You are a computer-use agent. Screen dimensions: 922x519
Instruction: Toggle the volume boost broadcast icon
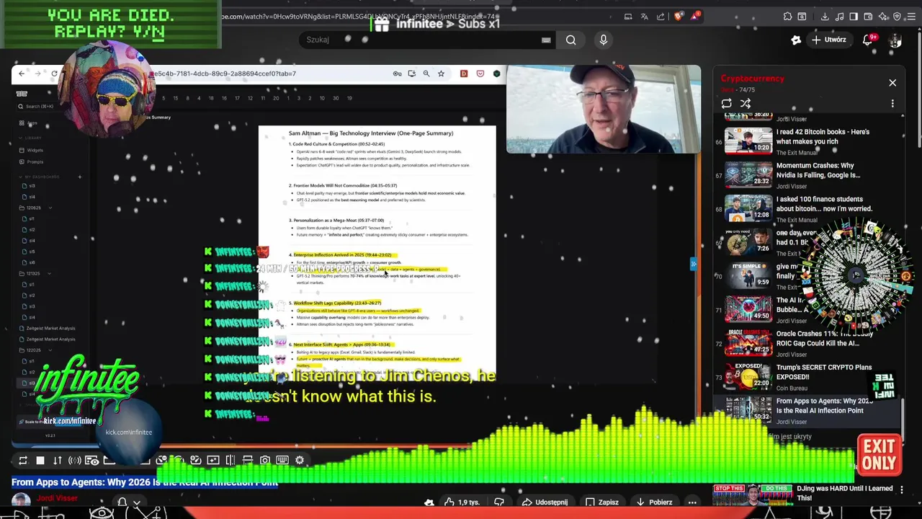[75, 461]
